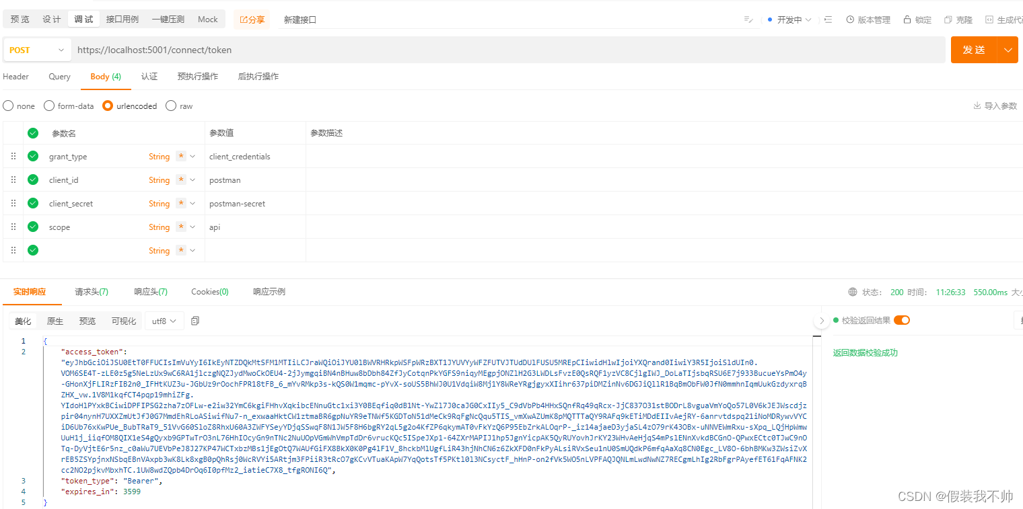Switch to the 设计 tab

click(x=52, y=19)
